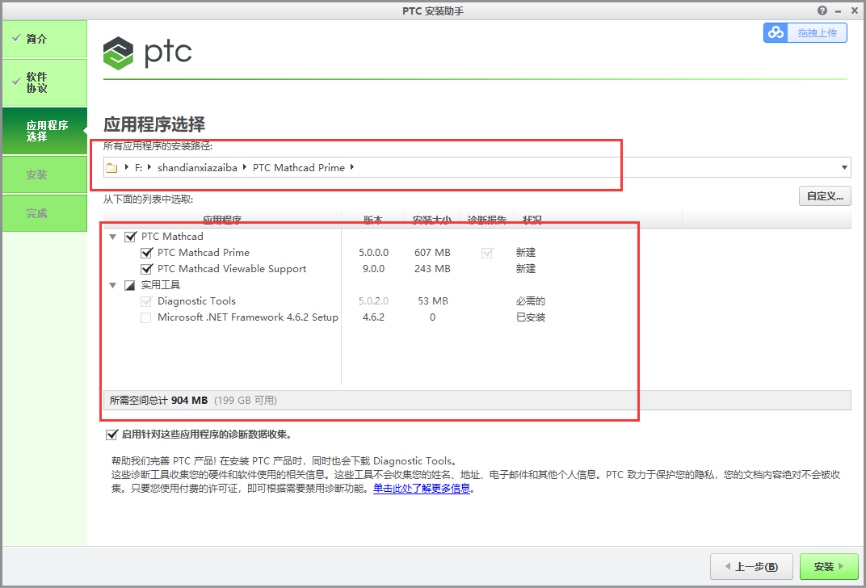Click the 4.6.2 version cell
Viewport: 866px width, 588px height.
[374, 317]
